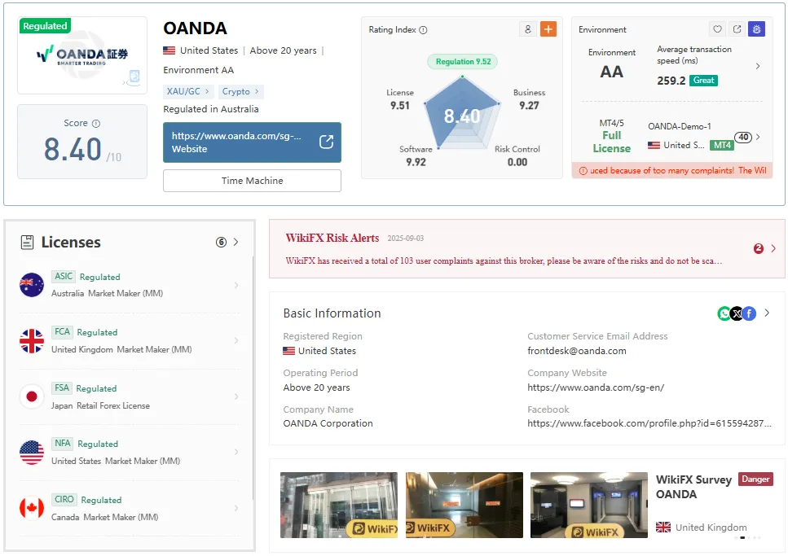The image size is (788, 556).
Task: Click the orange plus compare icon
Action: pos(548,29)
